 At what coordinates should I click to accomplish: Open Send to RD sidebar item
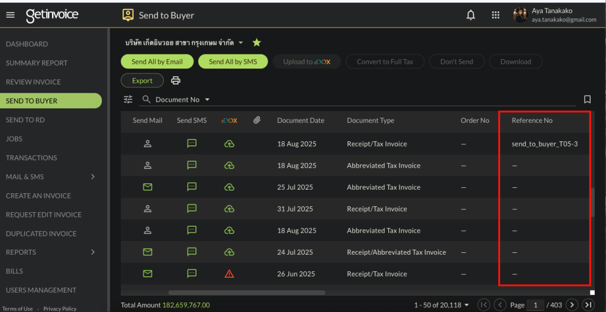pos(25,120)
